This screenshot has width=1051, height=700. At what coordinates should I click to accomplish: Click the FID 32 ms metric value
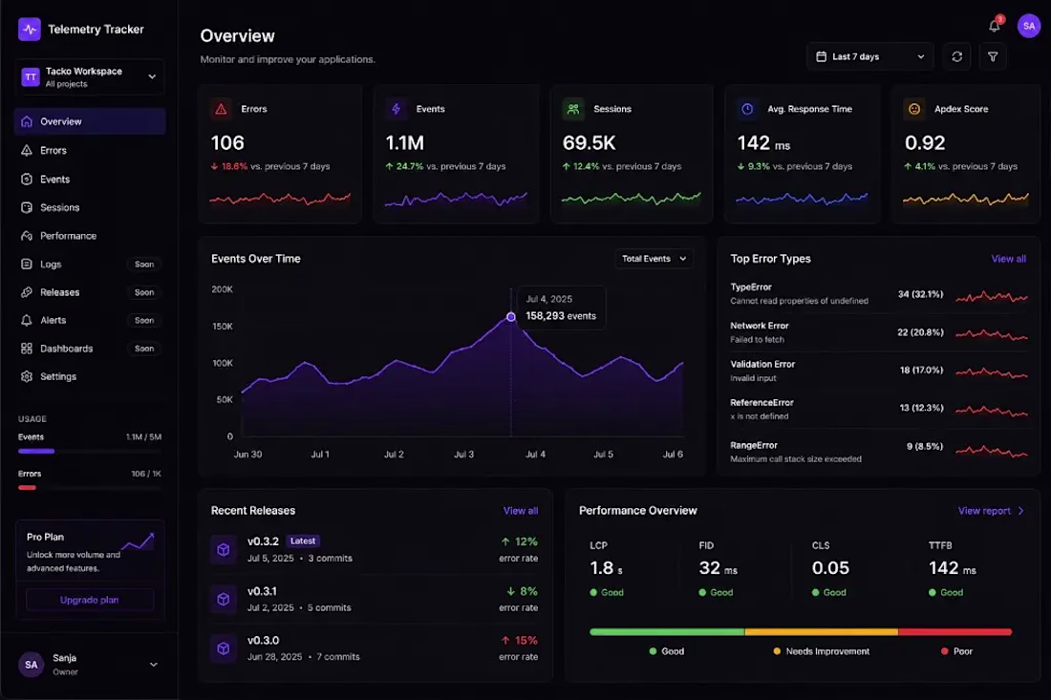(718, 568)
